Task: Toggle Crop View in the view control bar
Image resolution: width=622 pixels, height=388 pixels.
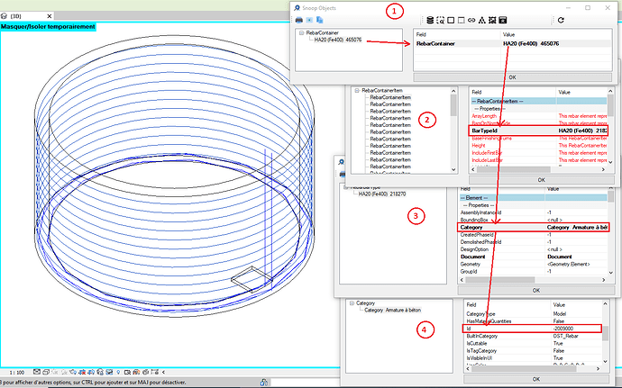Action: click(x=82, y=372)
